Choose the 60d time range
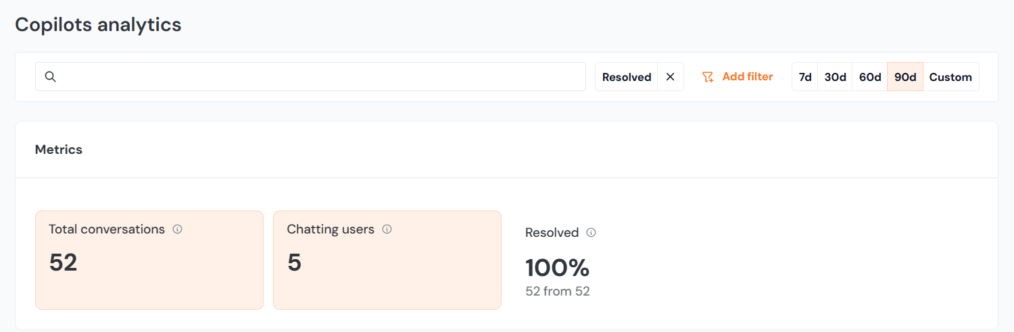 (x=870, y=77)
